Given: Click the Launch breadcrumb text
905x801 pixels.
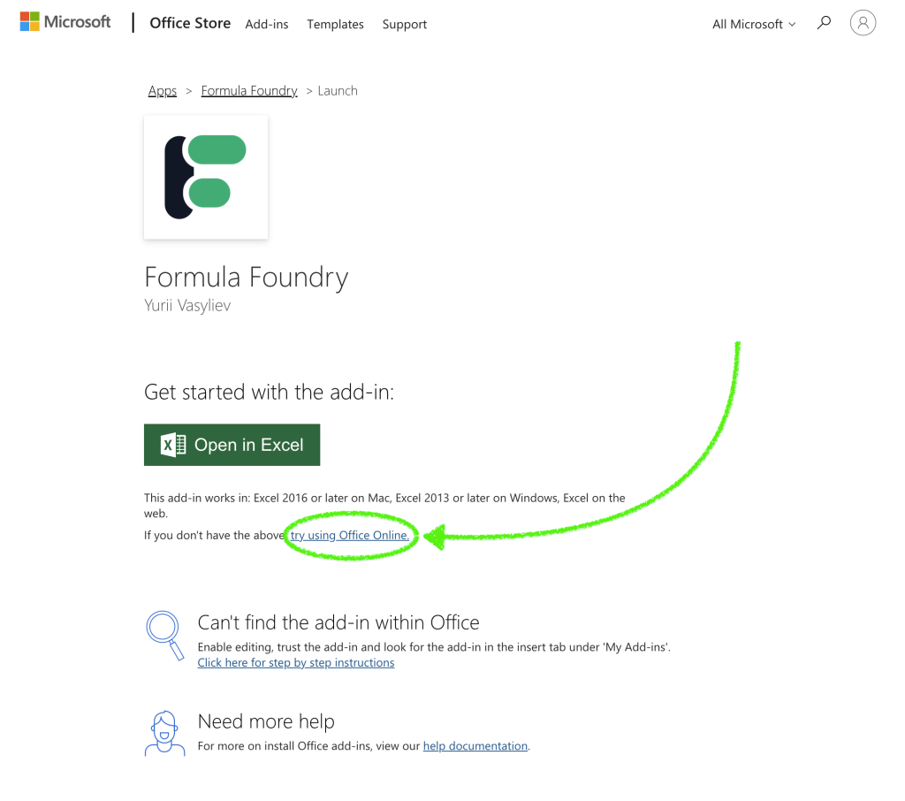Looking at the screenshot, I should point(338,90).
